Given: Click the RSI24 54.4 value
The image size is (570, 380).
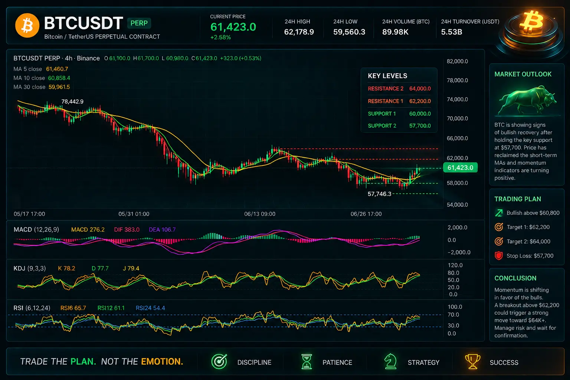Looking at the screenshot, I should 150,308.
